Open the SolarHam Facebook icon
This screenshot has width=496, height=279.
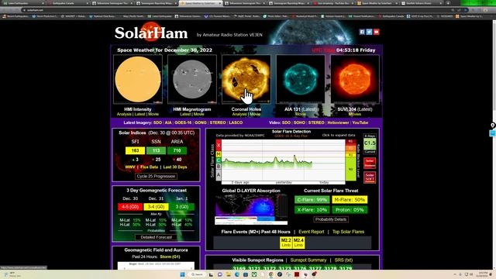[362, 32]
